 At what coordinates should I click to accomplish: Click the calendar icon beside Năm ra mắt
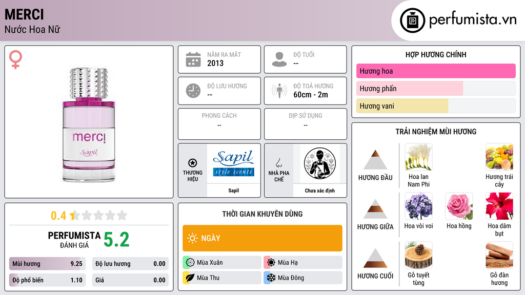(x=193, y=59)
